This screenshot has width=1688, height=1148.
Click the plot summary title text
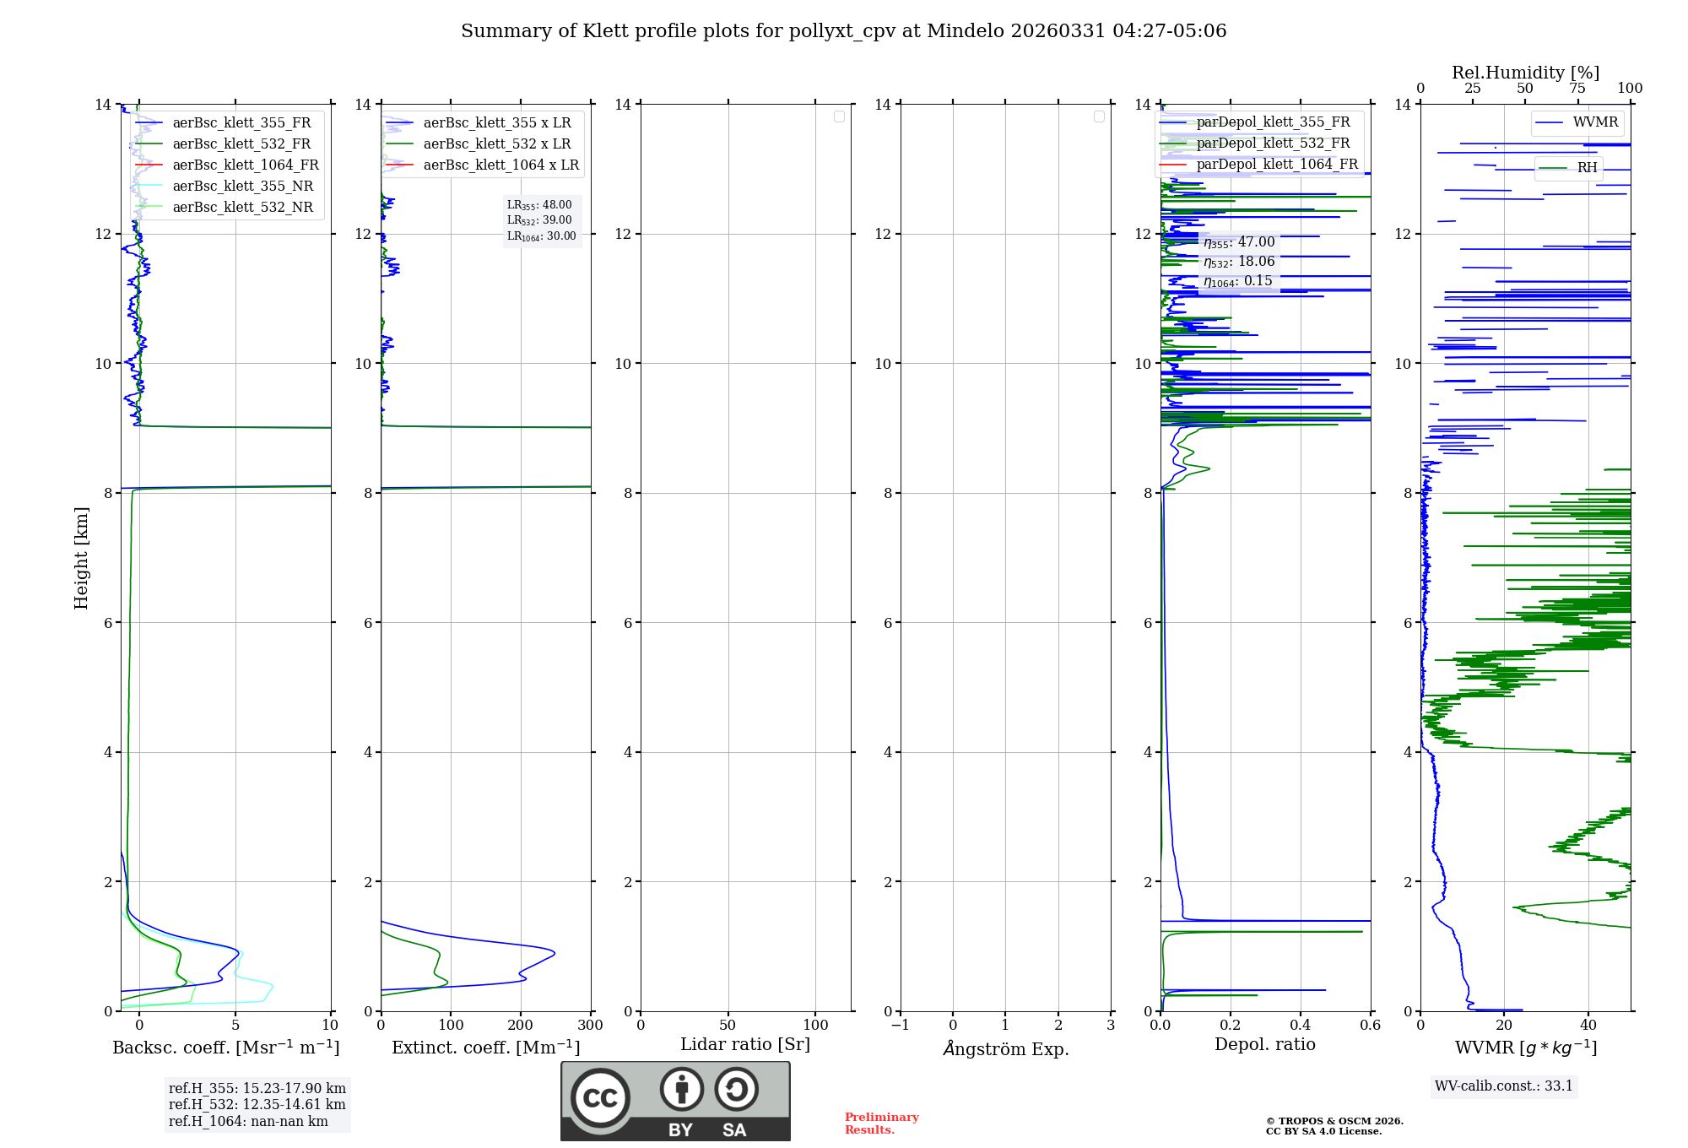[x=843, y=31]
